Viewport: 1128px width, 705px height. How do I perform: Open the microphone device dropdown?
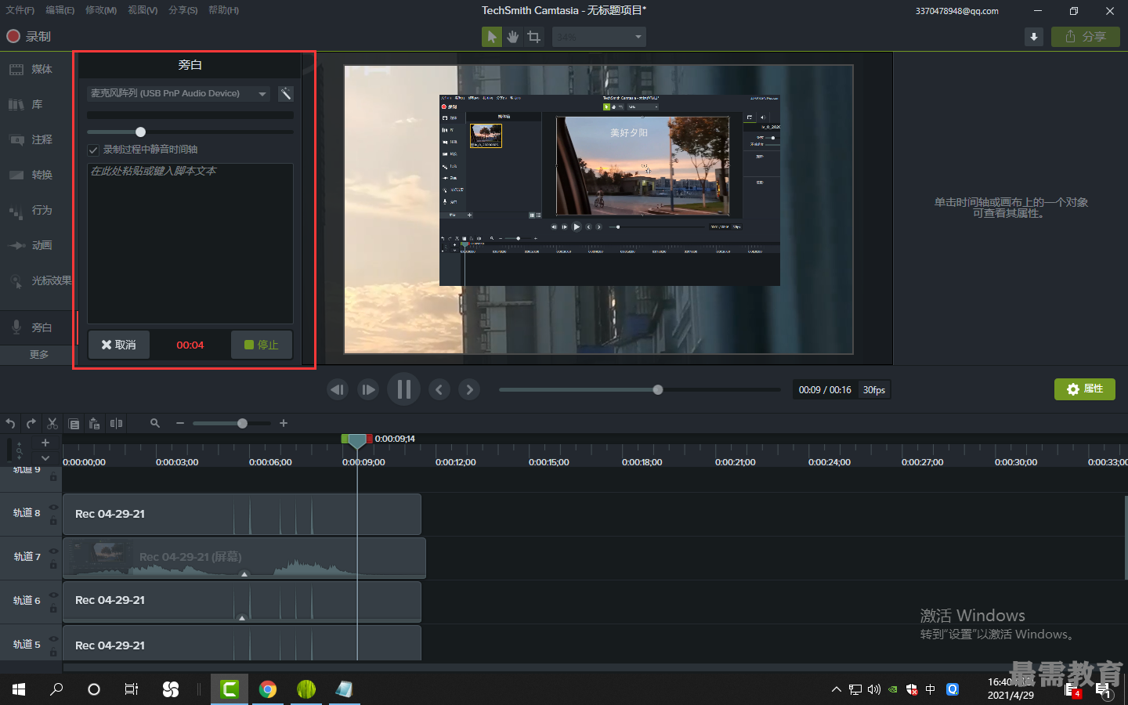pyautogui.click(x=179, y=93)
